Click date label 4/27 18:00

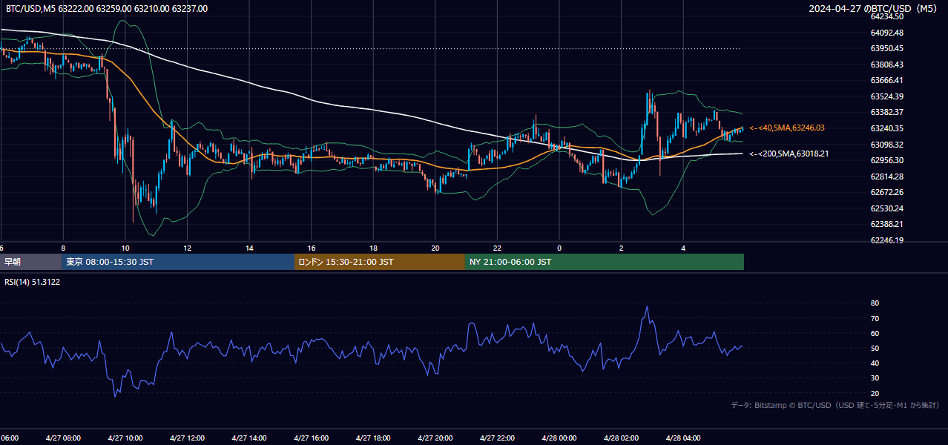click(373, 438)
